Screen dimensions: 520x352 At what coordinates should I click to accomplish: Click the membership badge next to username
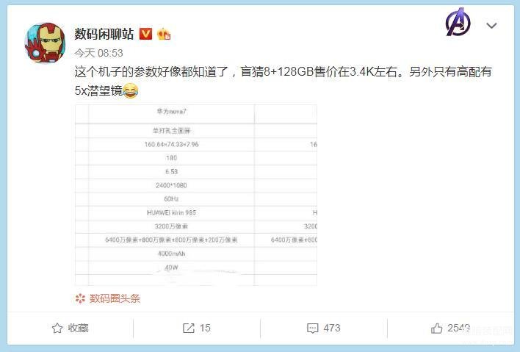coord(164,34)
